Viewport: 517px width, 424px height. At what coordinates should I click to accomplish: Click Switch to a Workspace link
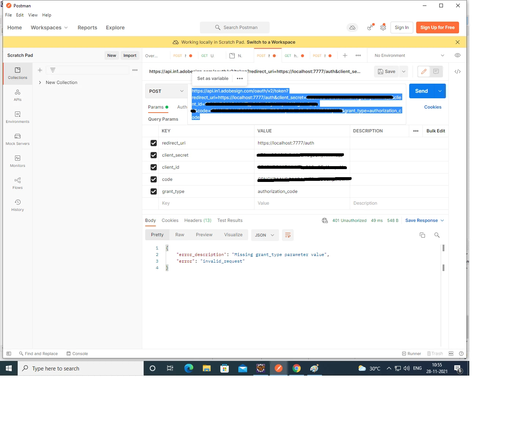click(x=271, y=42)
